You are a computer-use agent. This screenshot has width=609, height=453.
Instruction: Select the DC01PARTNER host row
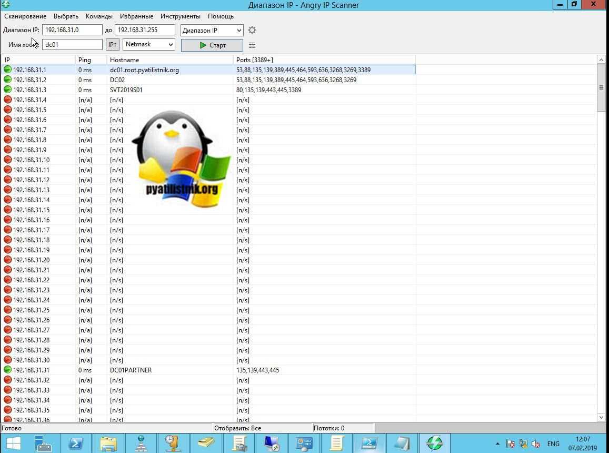pyautogui.click(x=131, y=370)
